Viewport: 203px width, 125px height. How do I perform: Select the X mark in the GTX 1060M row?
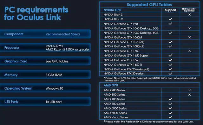pyautogui.click(x=189, y=37)
